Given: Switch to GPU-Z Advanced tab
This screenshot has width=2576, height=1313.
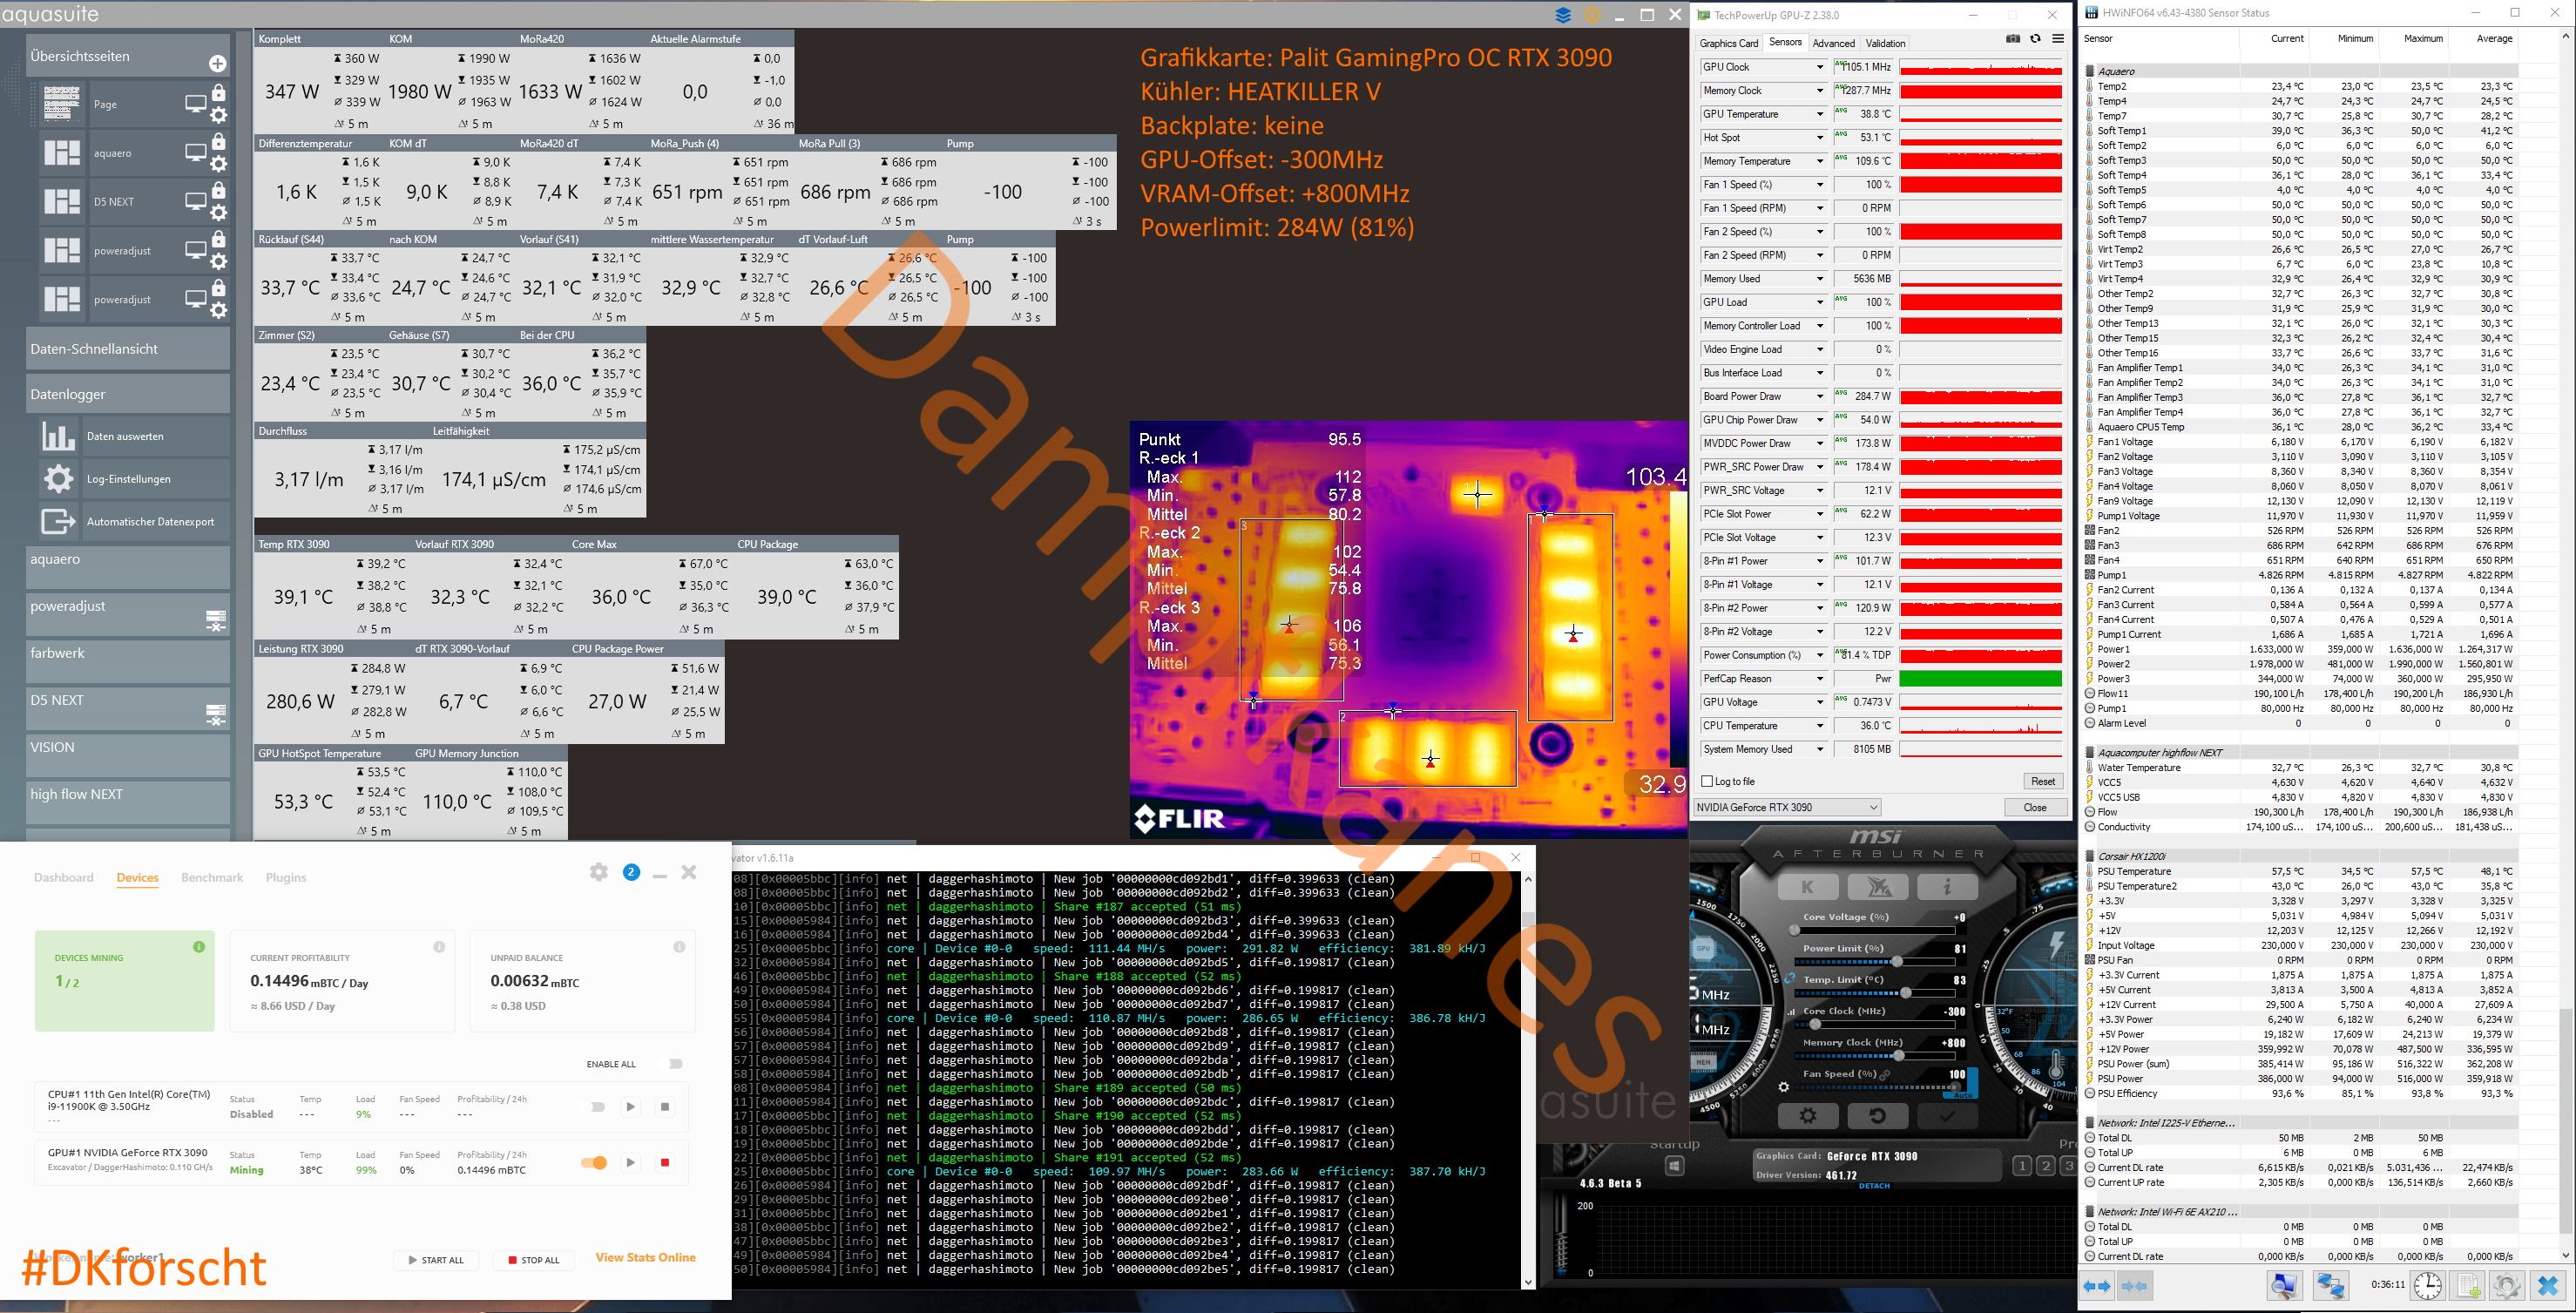Looking at the screenshot, I should click(x=1833, y=43).
